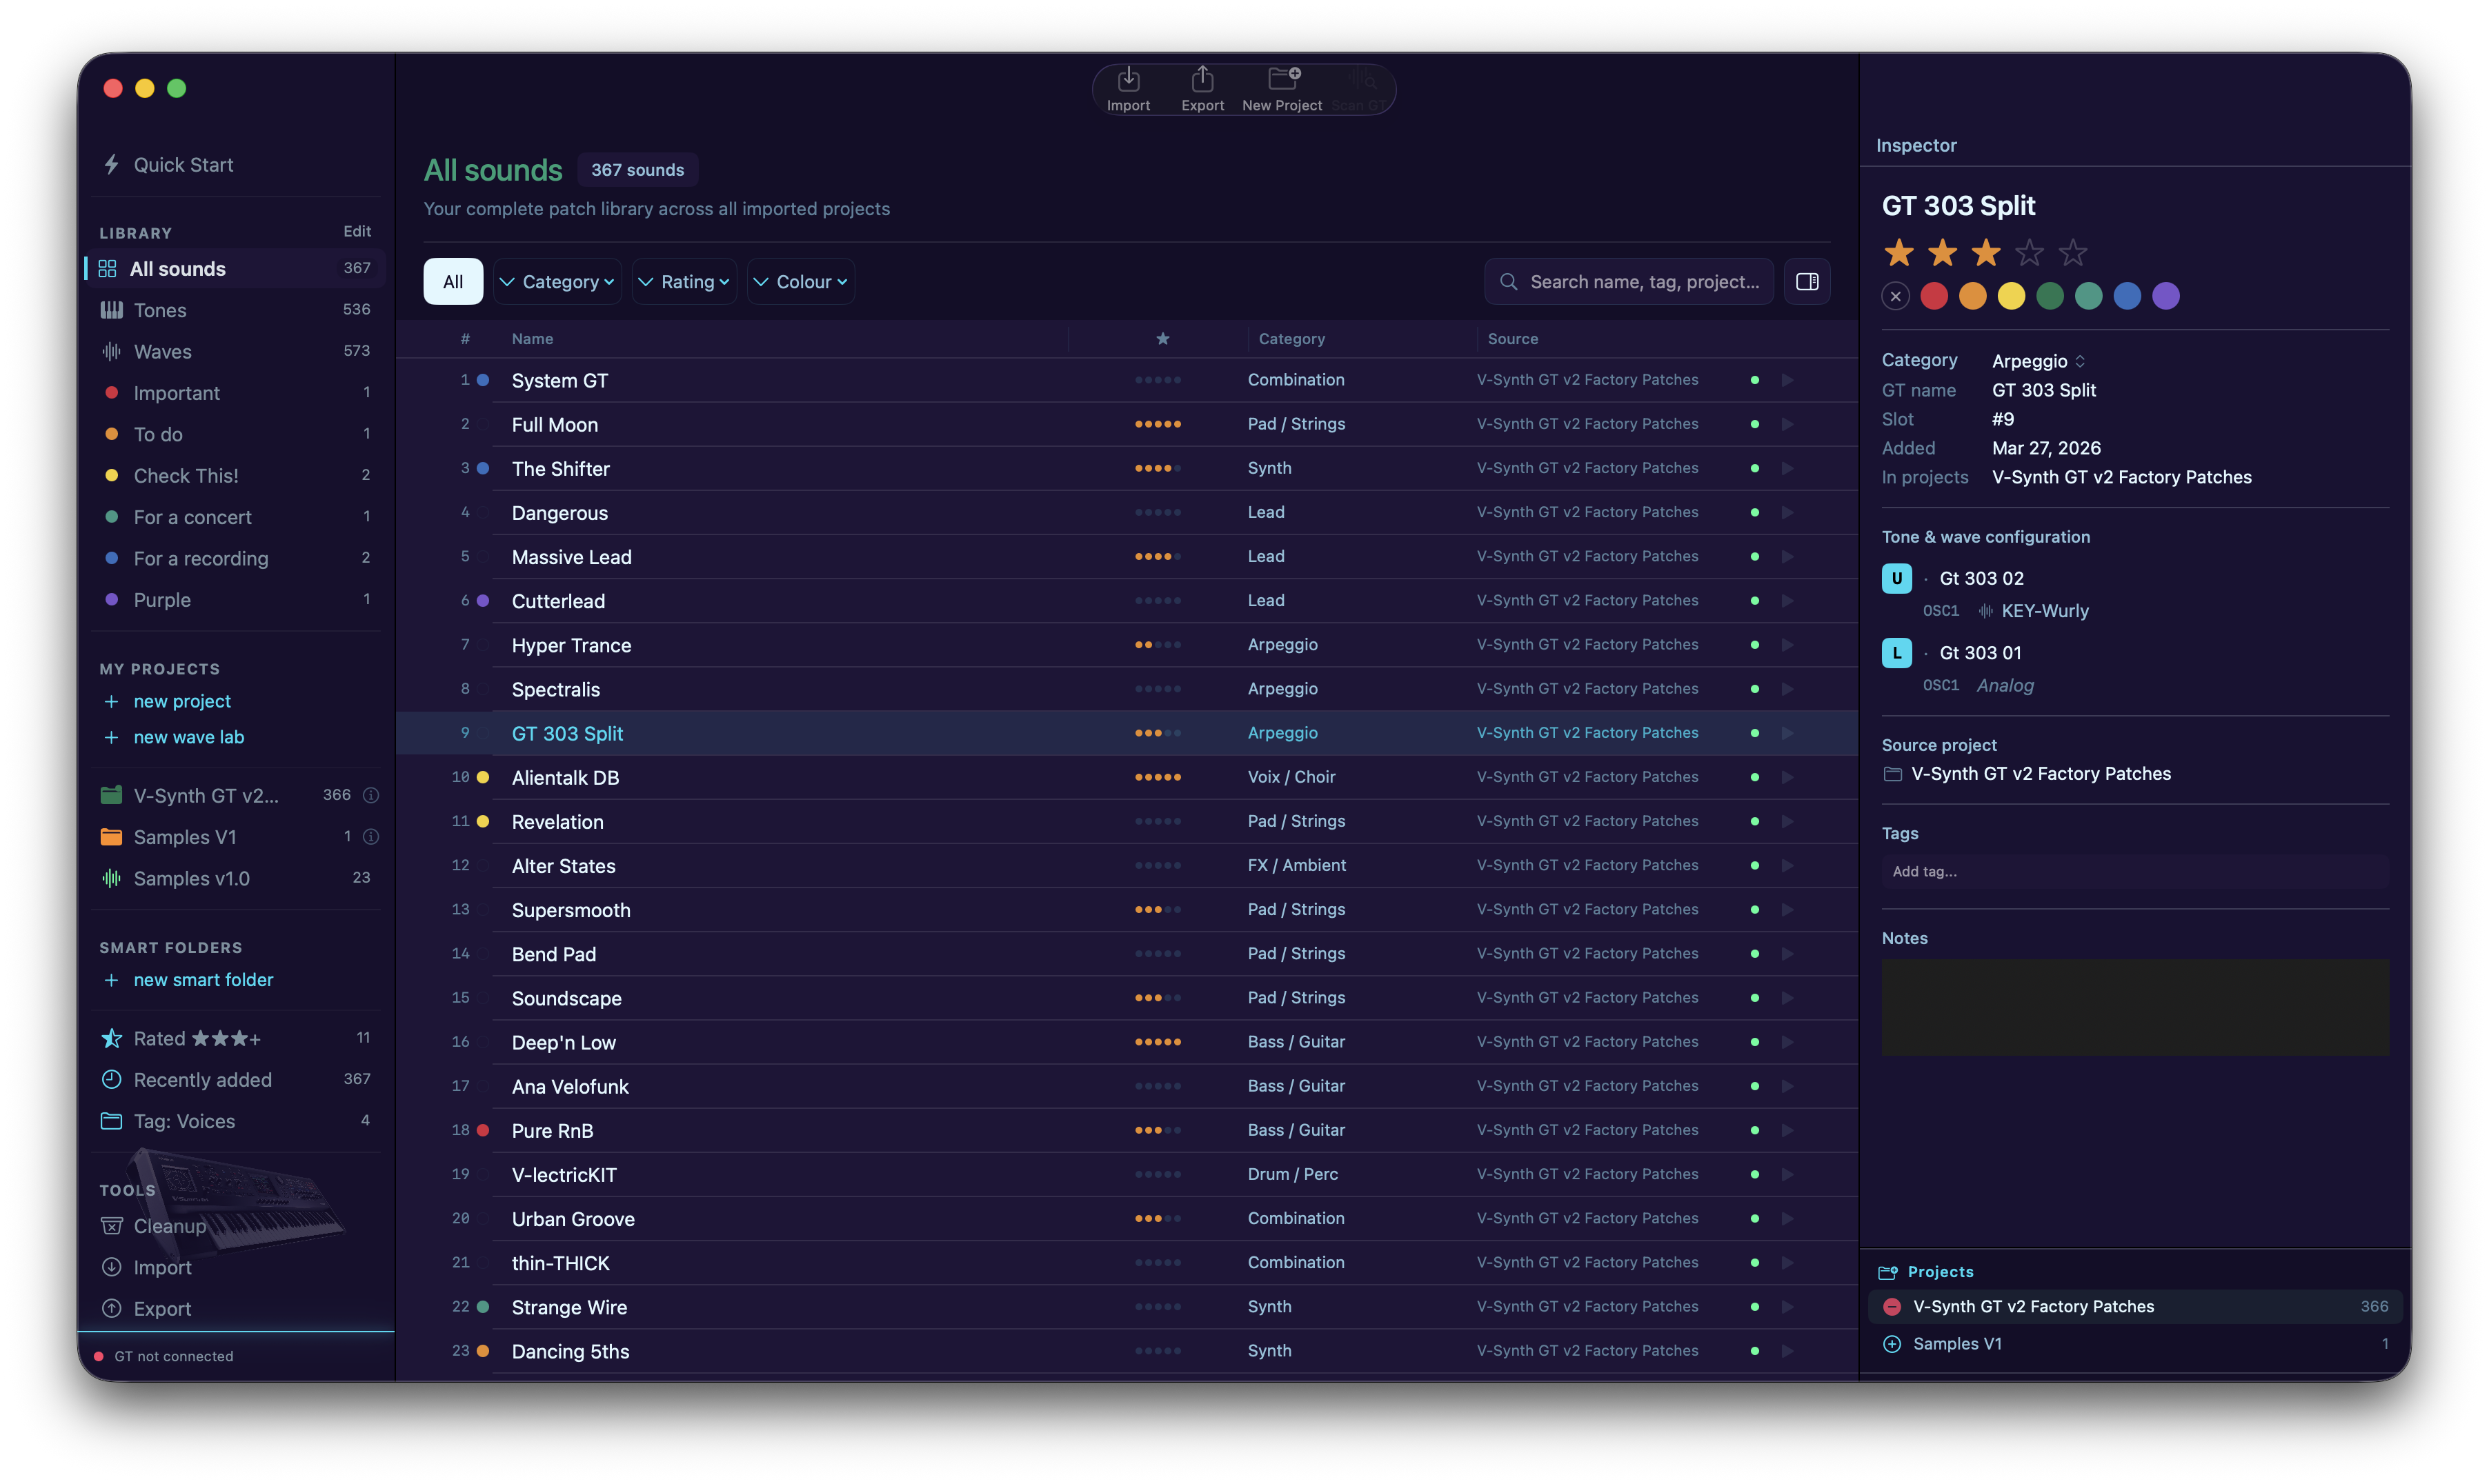Click the plus icon beside new smart folder
The height and width of the screenshot is (1484, 2489).
coord(111,980)
